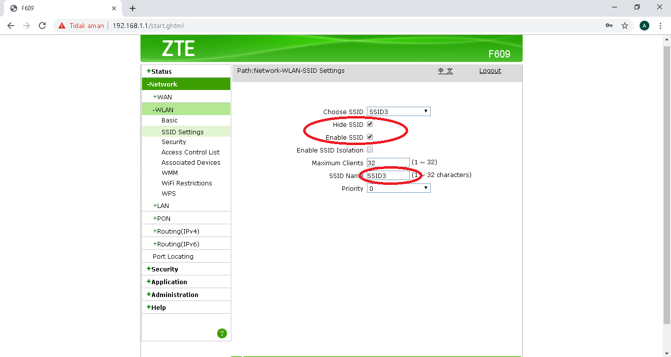Open the WMM page
Screen dimensions: 671x357
click(169, 173)
